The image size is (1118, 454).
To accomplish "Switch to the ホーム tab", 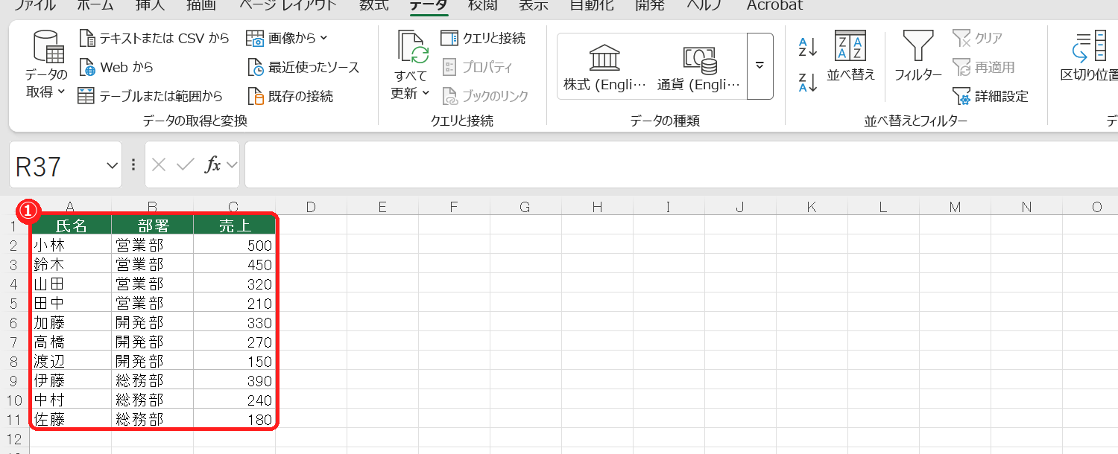I will 95,6.
